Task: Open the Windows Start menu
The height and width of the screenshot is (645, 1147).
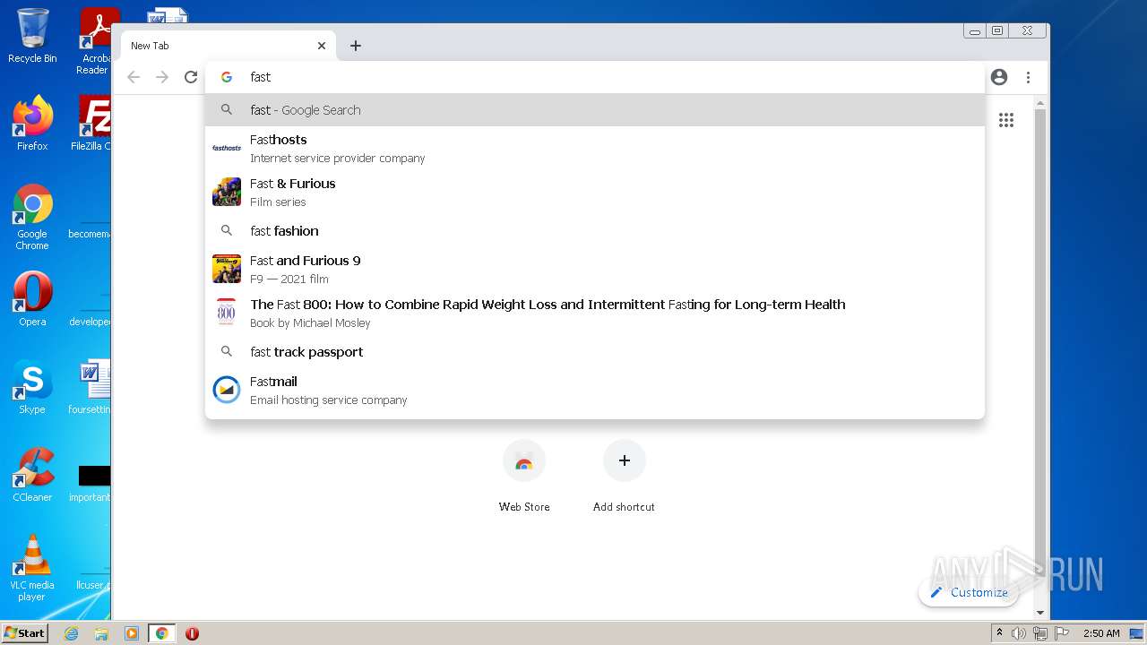Action: 24,633
